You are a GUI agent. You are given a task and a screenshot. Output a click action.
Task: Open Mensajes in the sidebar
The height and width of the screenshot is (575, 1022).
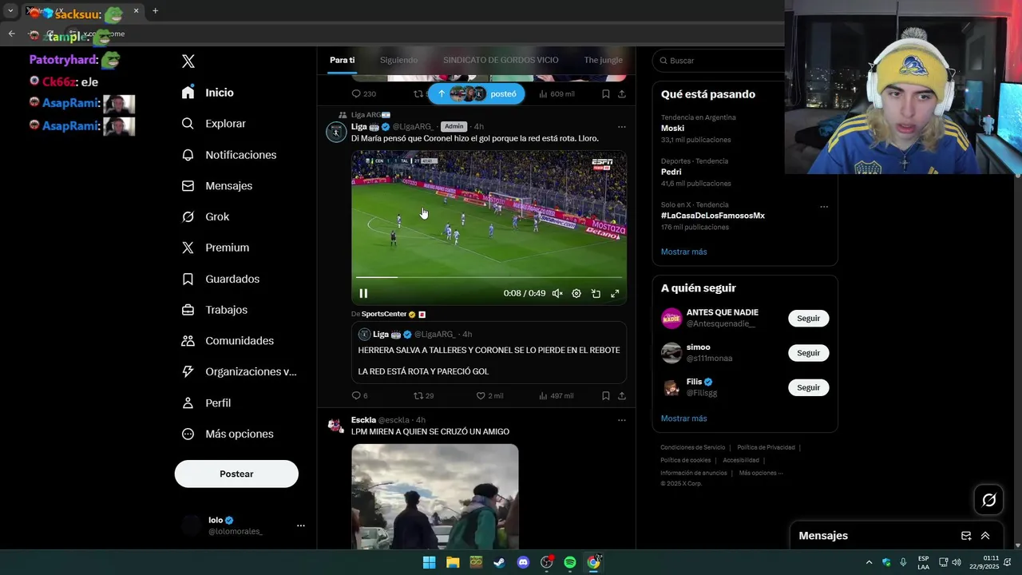[216, 185]
